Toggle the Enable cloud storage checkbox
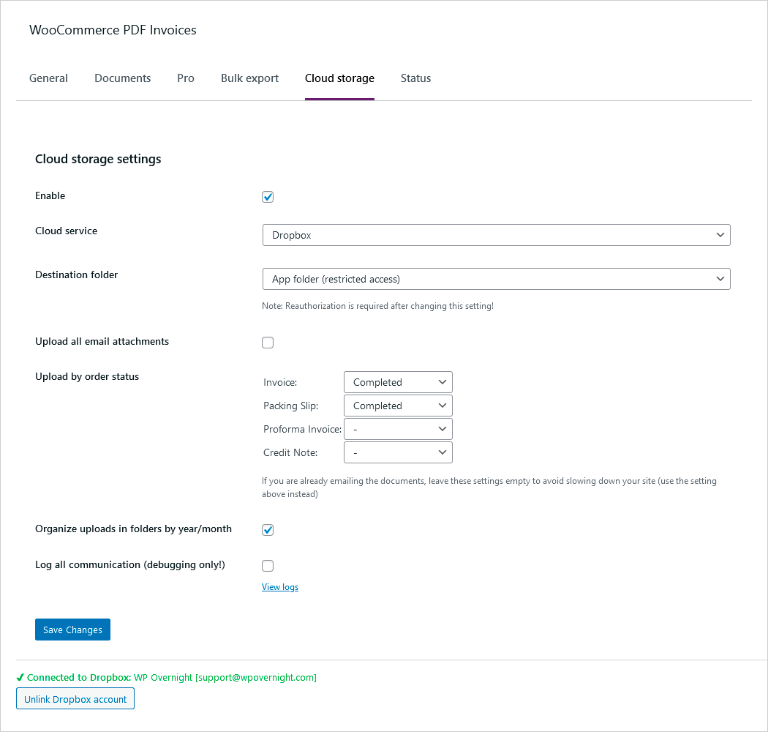Screen dimensions: 768x732 tap(268, 197)
